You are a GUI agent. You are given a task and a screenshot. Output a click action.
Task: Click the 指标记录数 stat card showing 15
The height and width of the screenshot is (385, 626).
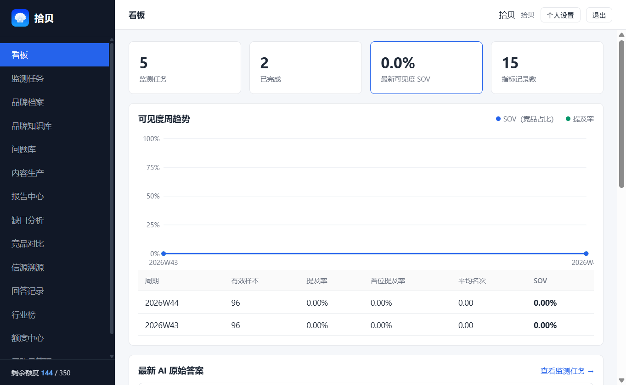click(x=547, y=68)
